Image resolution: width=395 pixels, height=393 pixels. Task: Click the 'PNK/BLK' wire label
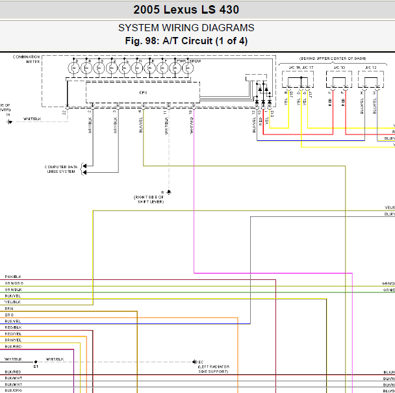click(x=13, y=277)
